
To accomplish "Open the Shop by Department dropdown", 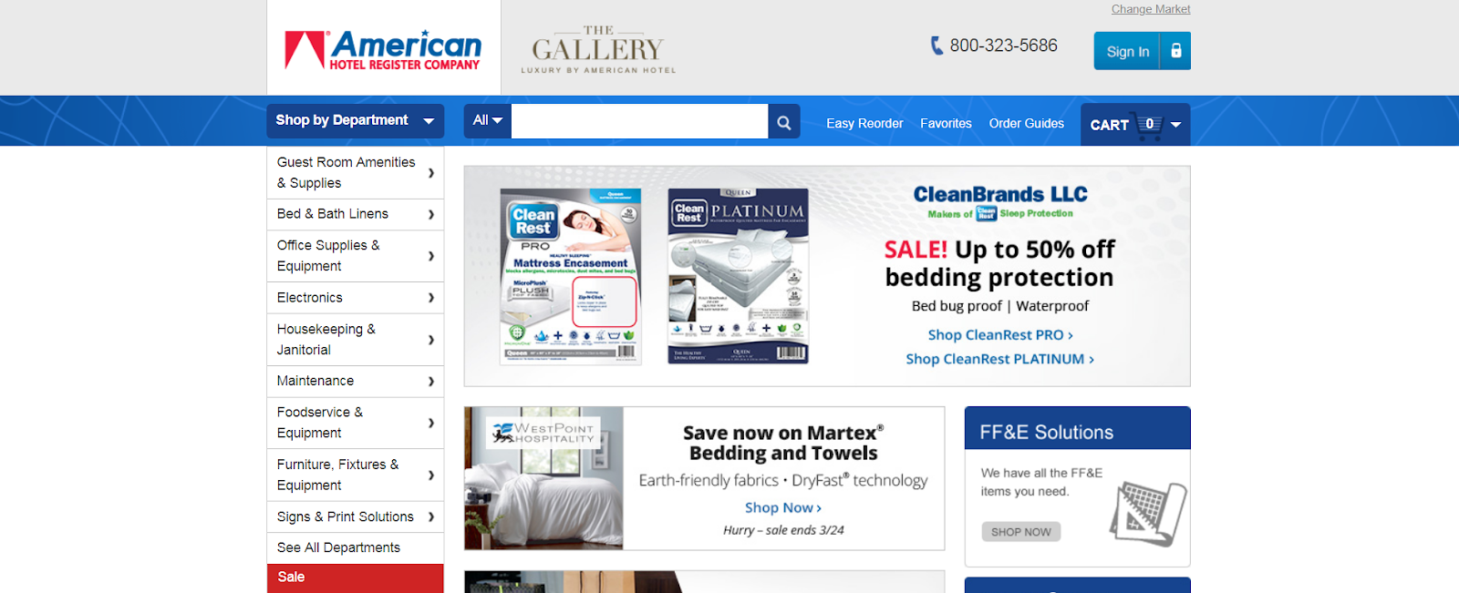I will 356,121.
